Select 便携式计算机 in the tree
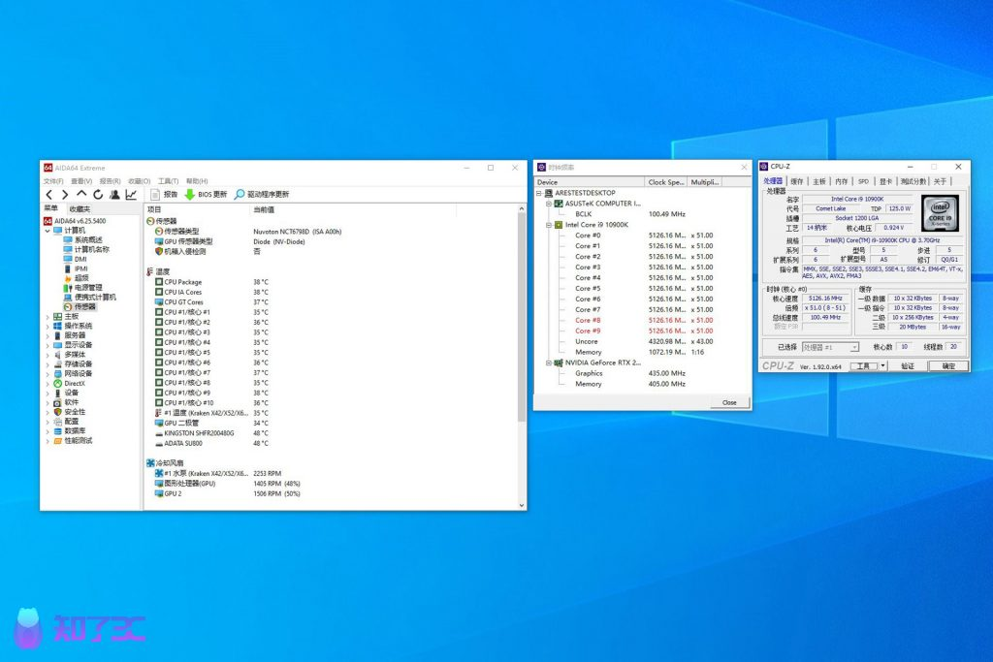 90,297
